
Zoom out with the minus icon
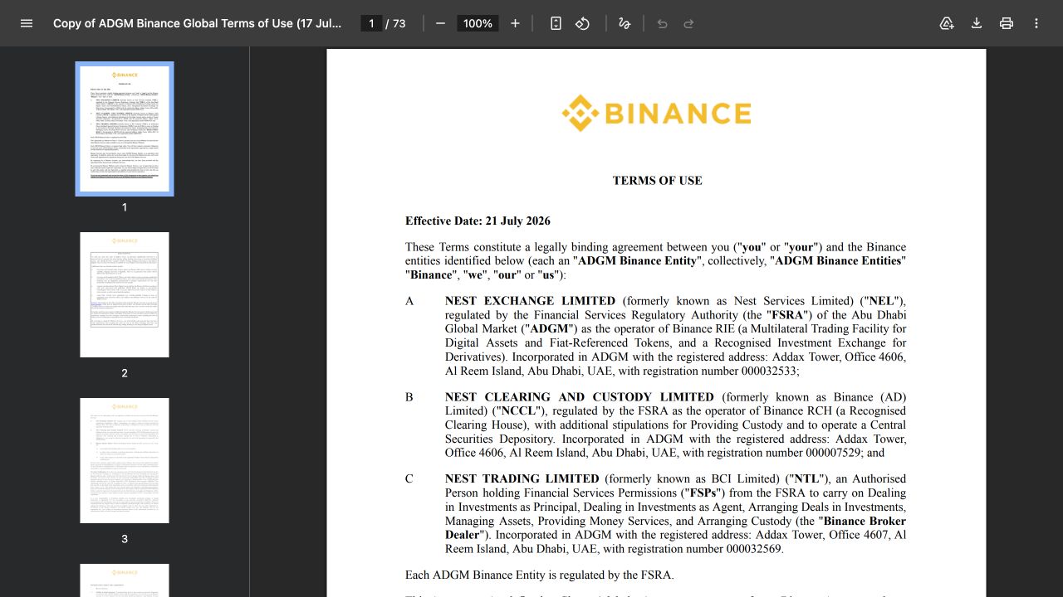441,23
